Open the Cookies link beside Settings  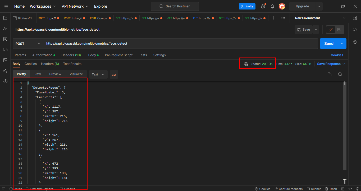pyautogui.click(x=337, y=55)
